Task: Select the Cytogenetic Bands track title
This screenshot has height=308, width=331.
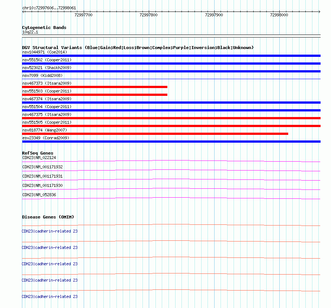Action: click(44, 27)
